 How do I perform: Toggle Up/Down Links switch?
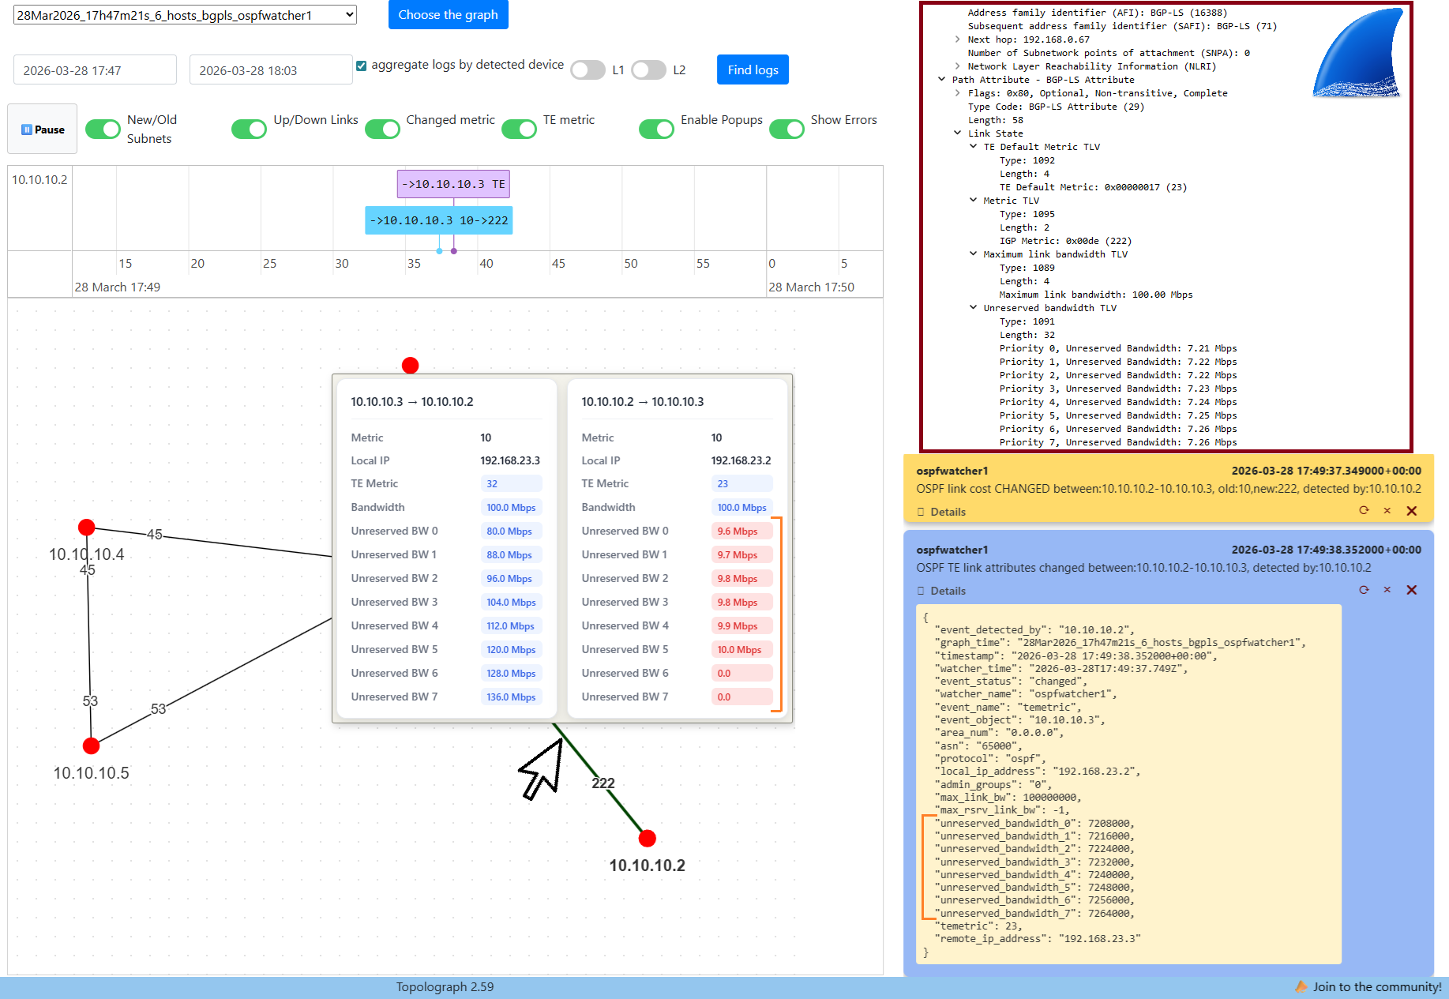point(249,129)
